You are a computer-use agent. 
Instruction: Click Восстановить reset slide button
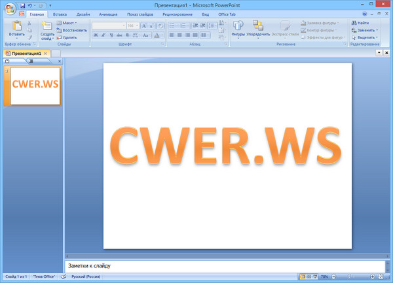[x=72, y=30]
